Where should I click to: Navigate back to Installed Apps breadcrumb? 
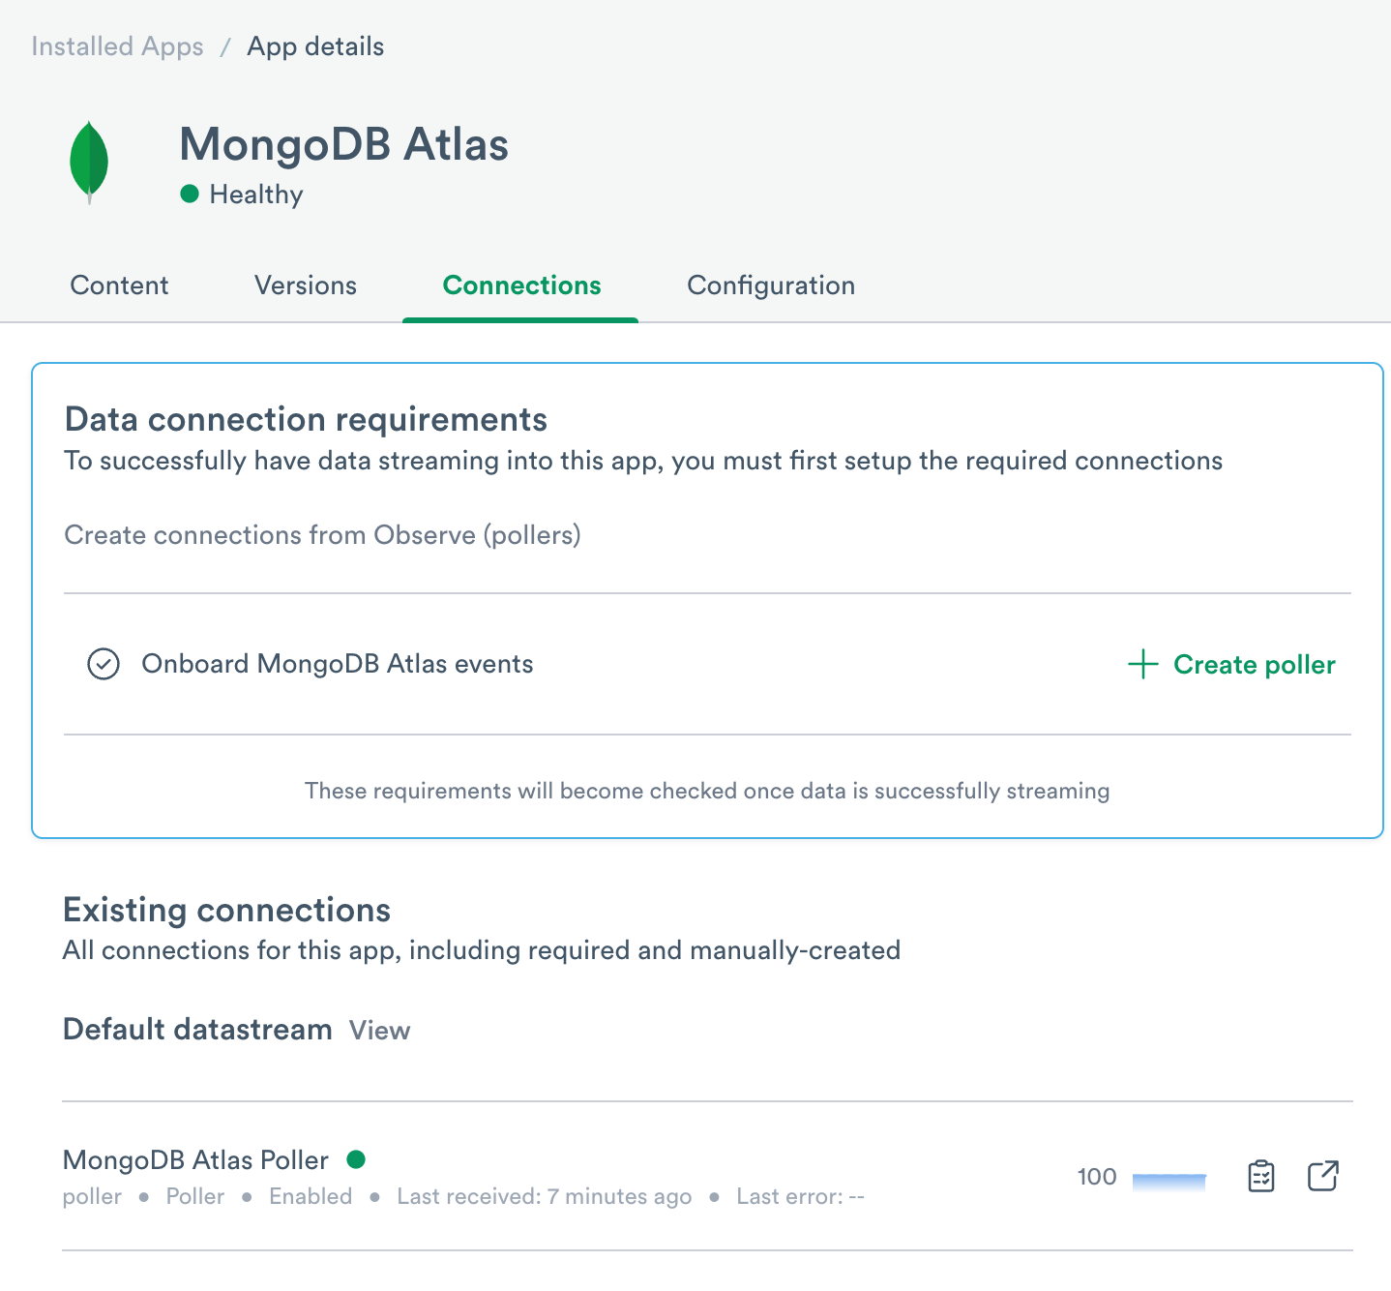pyautogui.click(x=117, y=46)
